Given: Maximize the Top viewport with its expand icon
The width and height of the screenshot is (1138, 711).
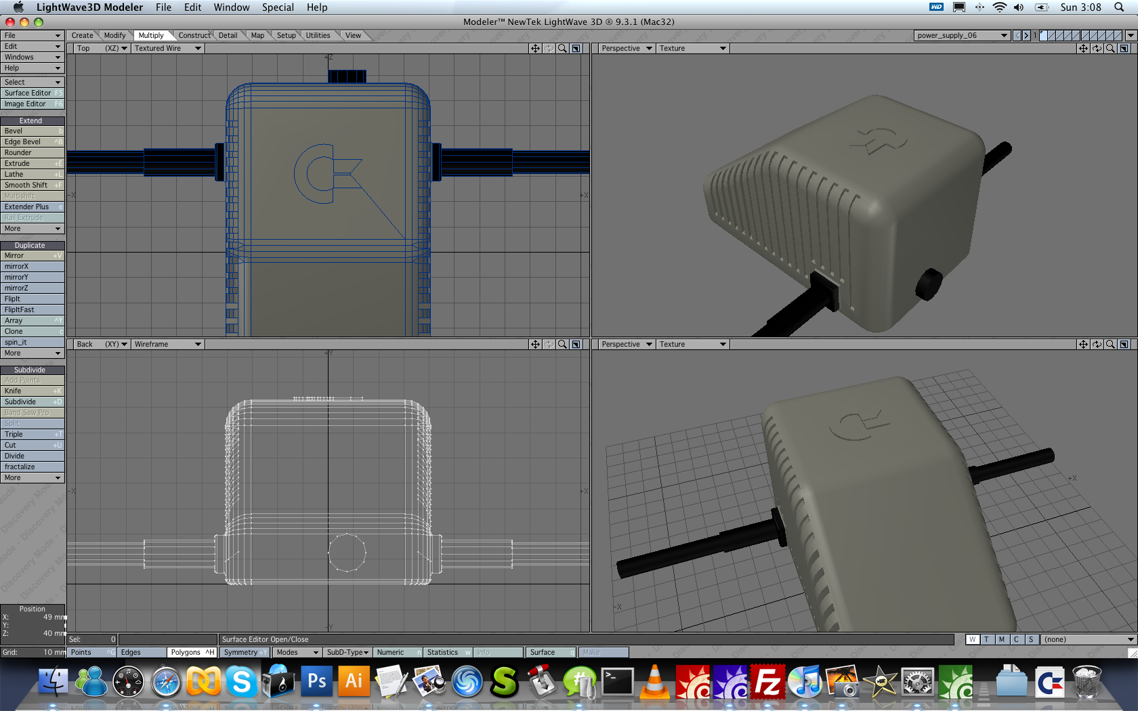Looking at the screenshot, I should point(576,49).
